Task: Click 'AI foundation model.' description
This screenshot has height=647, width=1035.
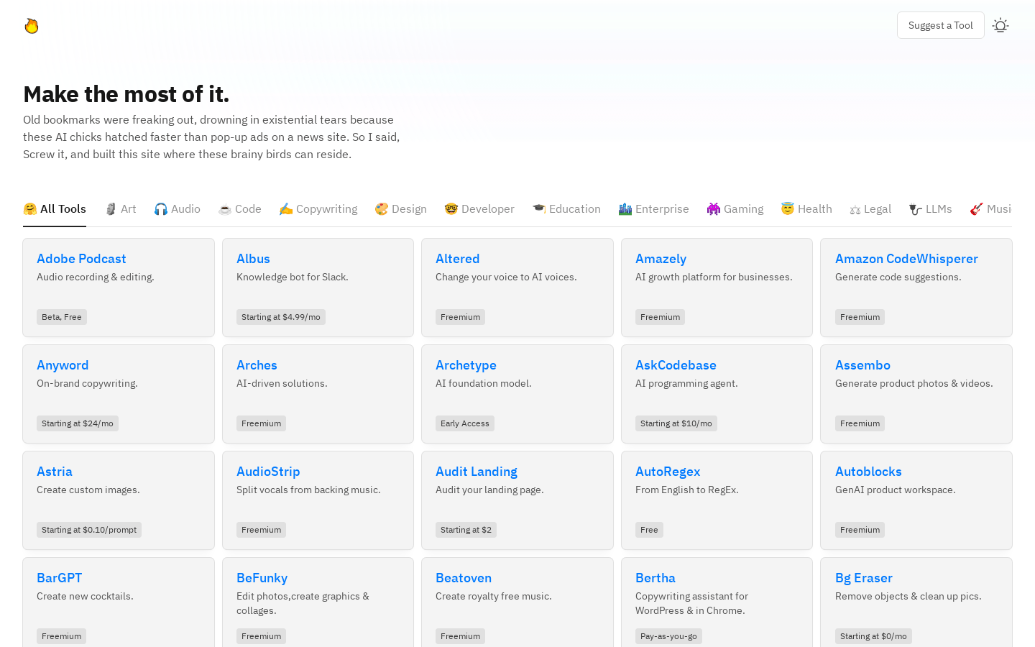Action: pos(484,384)
